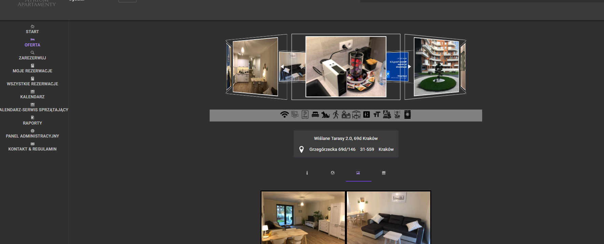This screenshot has width=604, height=244.
Task: Open ZAREZERWUJ in the sidebar
Action: coord(32,56)
